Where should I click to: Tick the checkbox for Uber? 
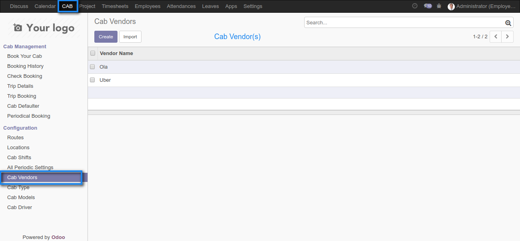pos(92,80)
